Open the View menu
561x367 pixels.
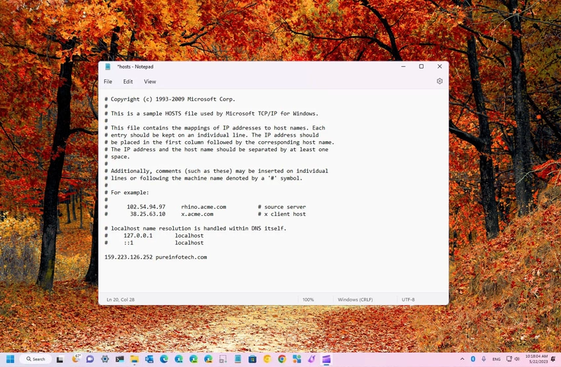(x=150, y=82)
